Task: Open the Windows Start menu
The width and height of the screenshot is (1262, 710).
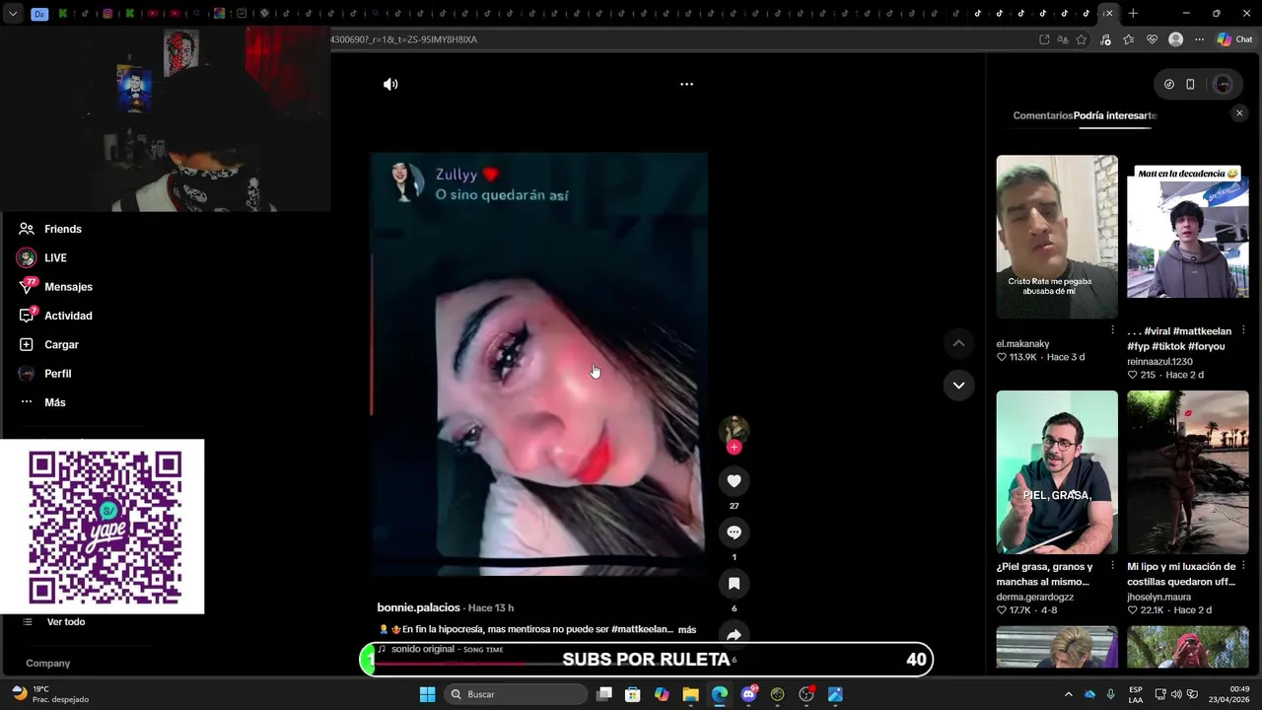Action: pyautogui.click(x=427, y=694)
